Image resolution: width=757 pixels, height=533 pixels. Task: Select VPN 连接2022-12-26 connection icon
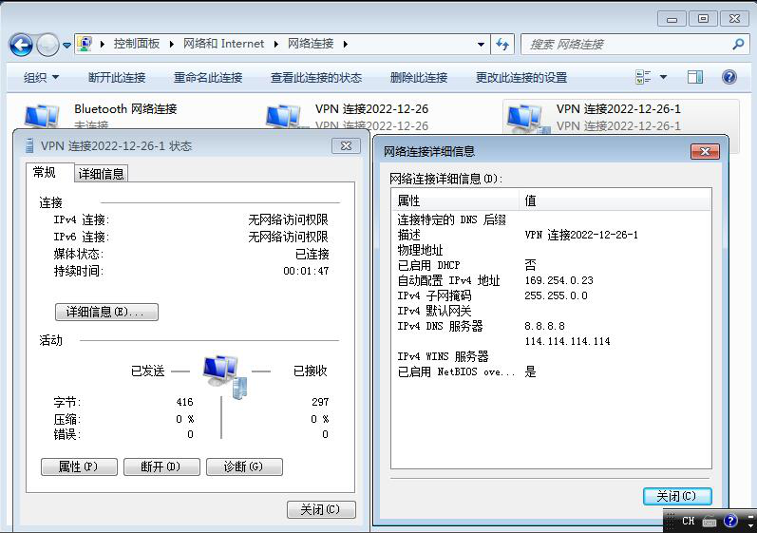pos(283,116)
